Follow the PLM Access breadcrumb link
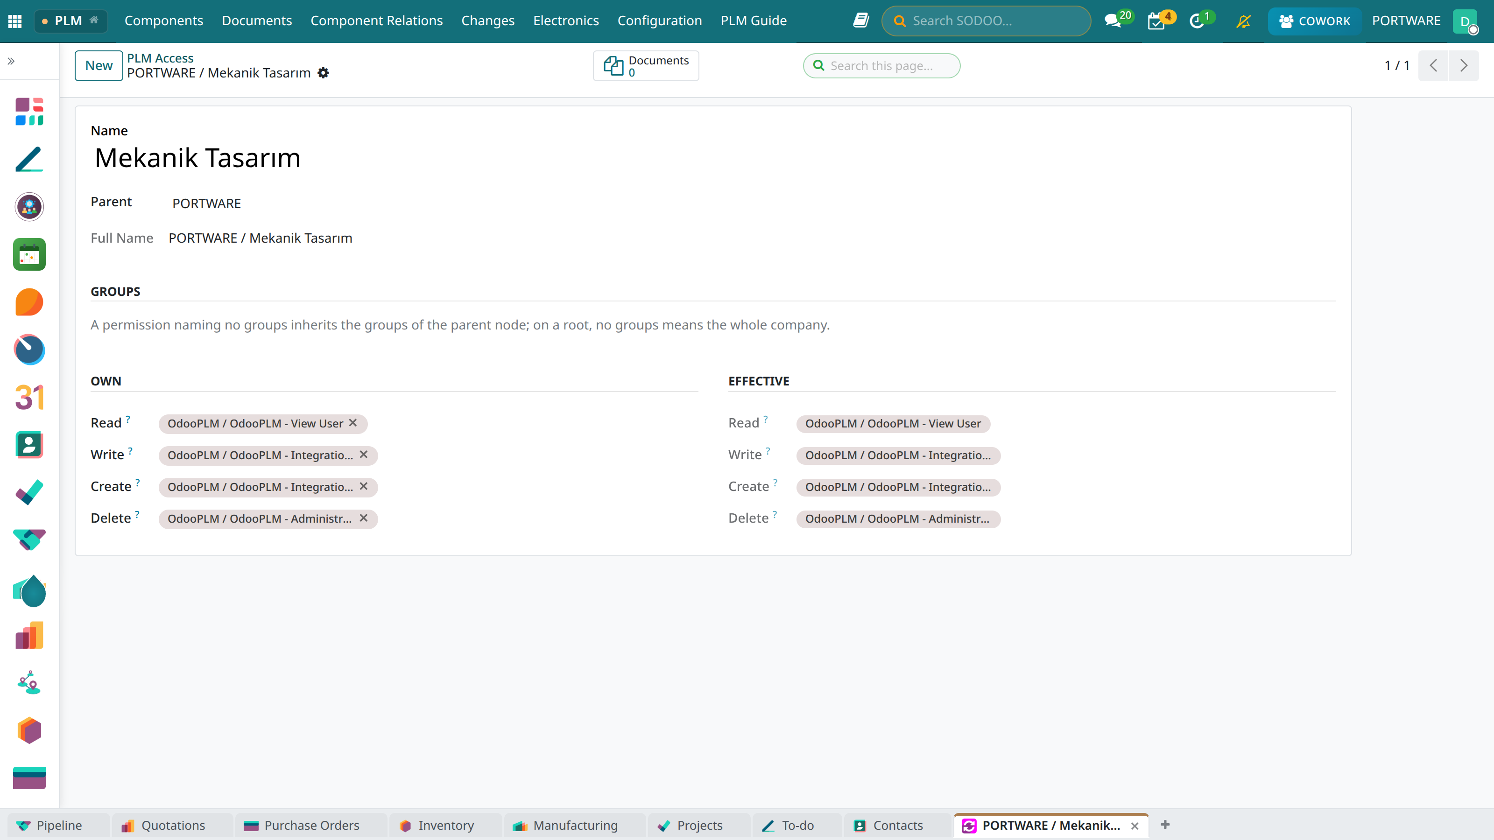Image resolution: width=1494 pixels, height=840 pixels. click(x=160, y=58)
